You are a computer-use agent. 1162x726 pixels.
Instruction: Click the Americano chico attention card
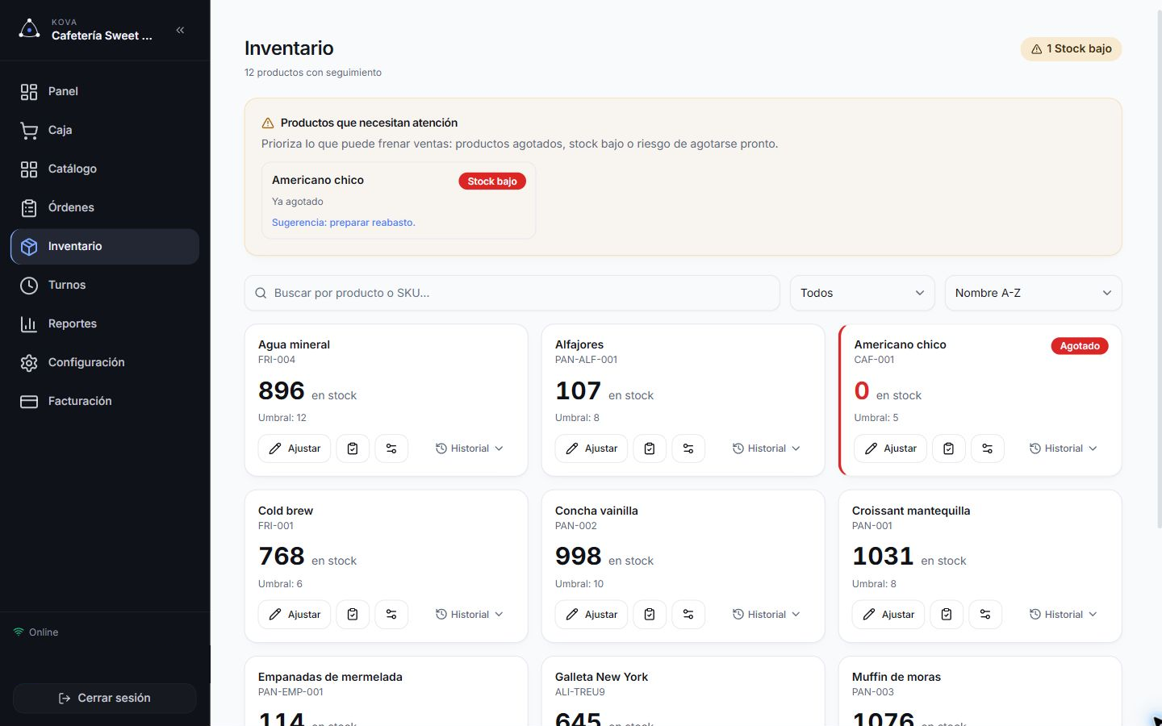coord(399,201)
